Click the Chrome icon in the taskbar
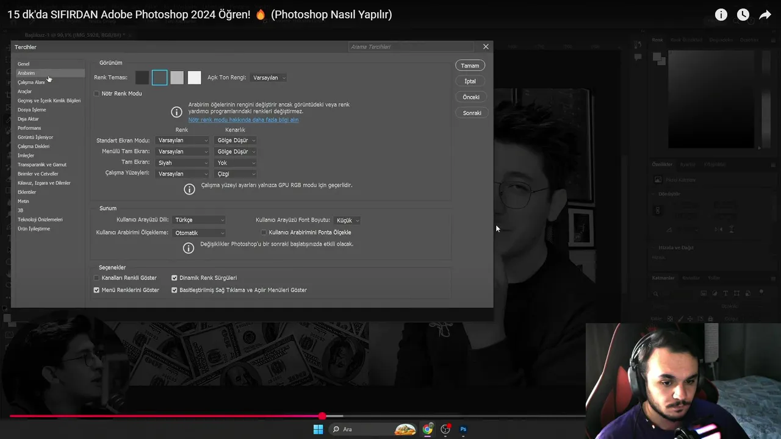The height and width of the screenshot is (439, 781). (428, 429)
